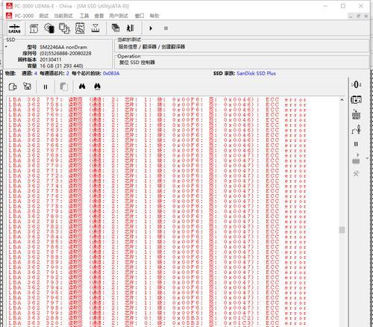Image resolution: width=373 pixels, height=327 pixels.
Task: Click the model text SM2246AA nonDram
Action: tap(63, 47)
